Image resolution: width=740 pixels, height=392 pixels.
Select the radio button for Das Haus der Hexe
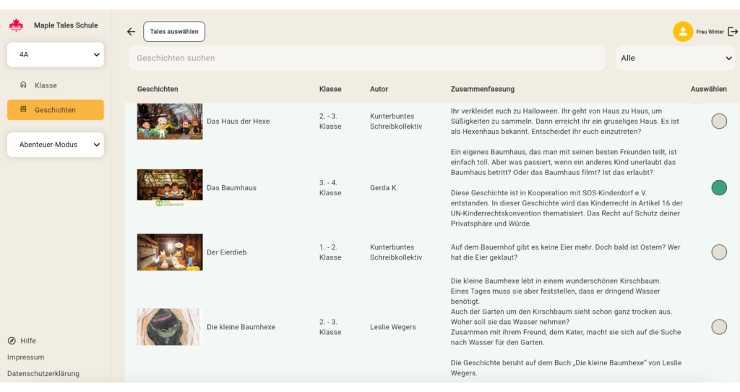click(x=718, y=122)
